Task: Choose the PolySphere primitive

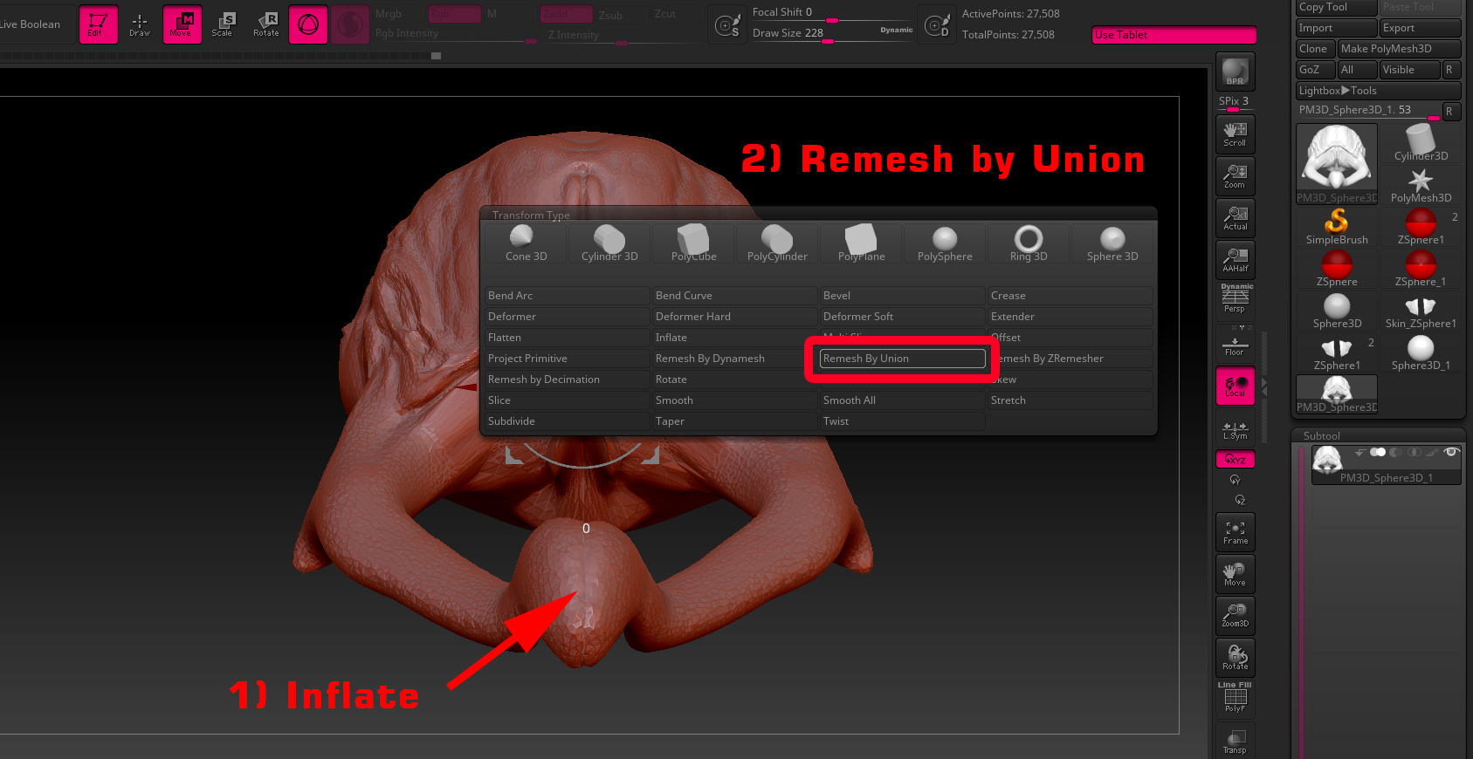Action: coord(945,243)
